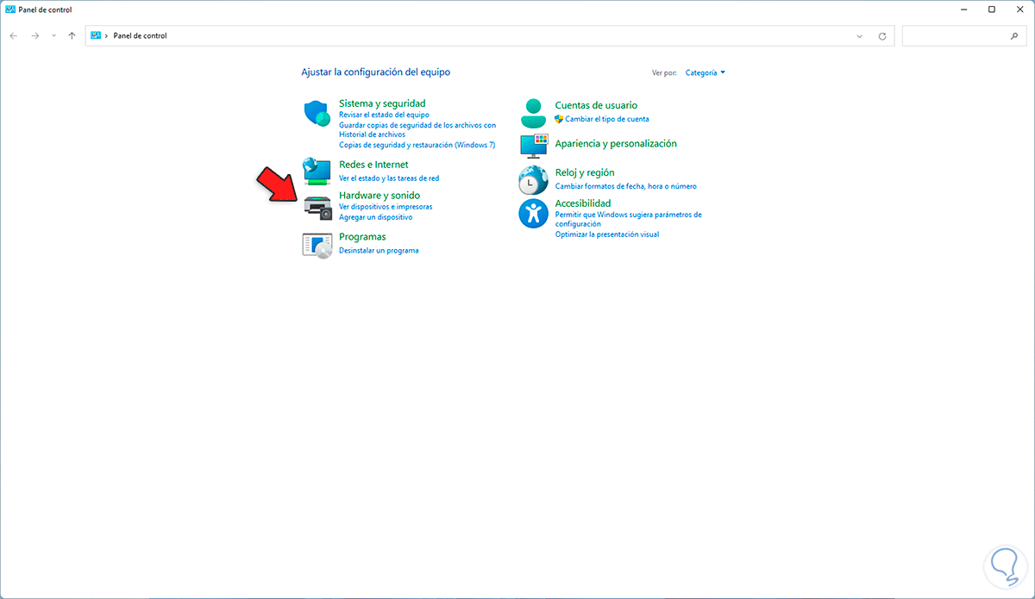Minimize the Panel de control window
The image size is (1035, 599).
pos(962,9)
